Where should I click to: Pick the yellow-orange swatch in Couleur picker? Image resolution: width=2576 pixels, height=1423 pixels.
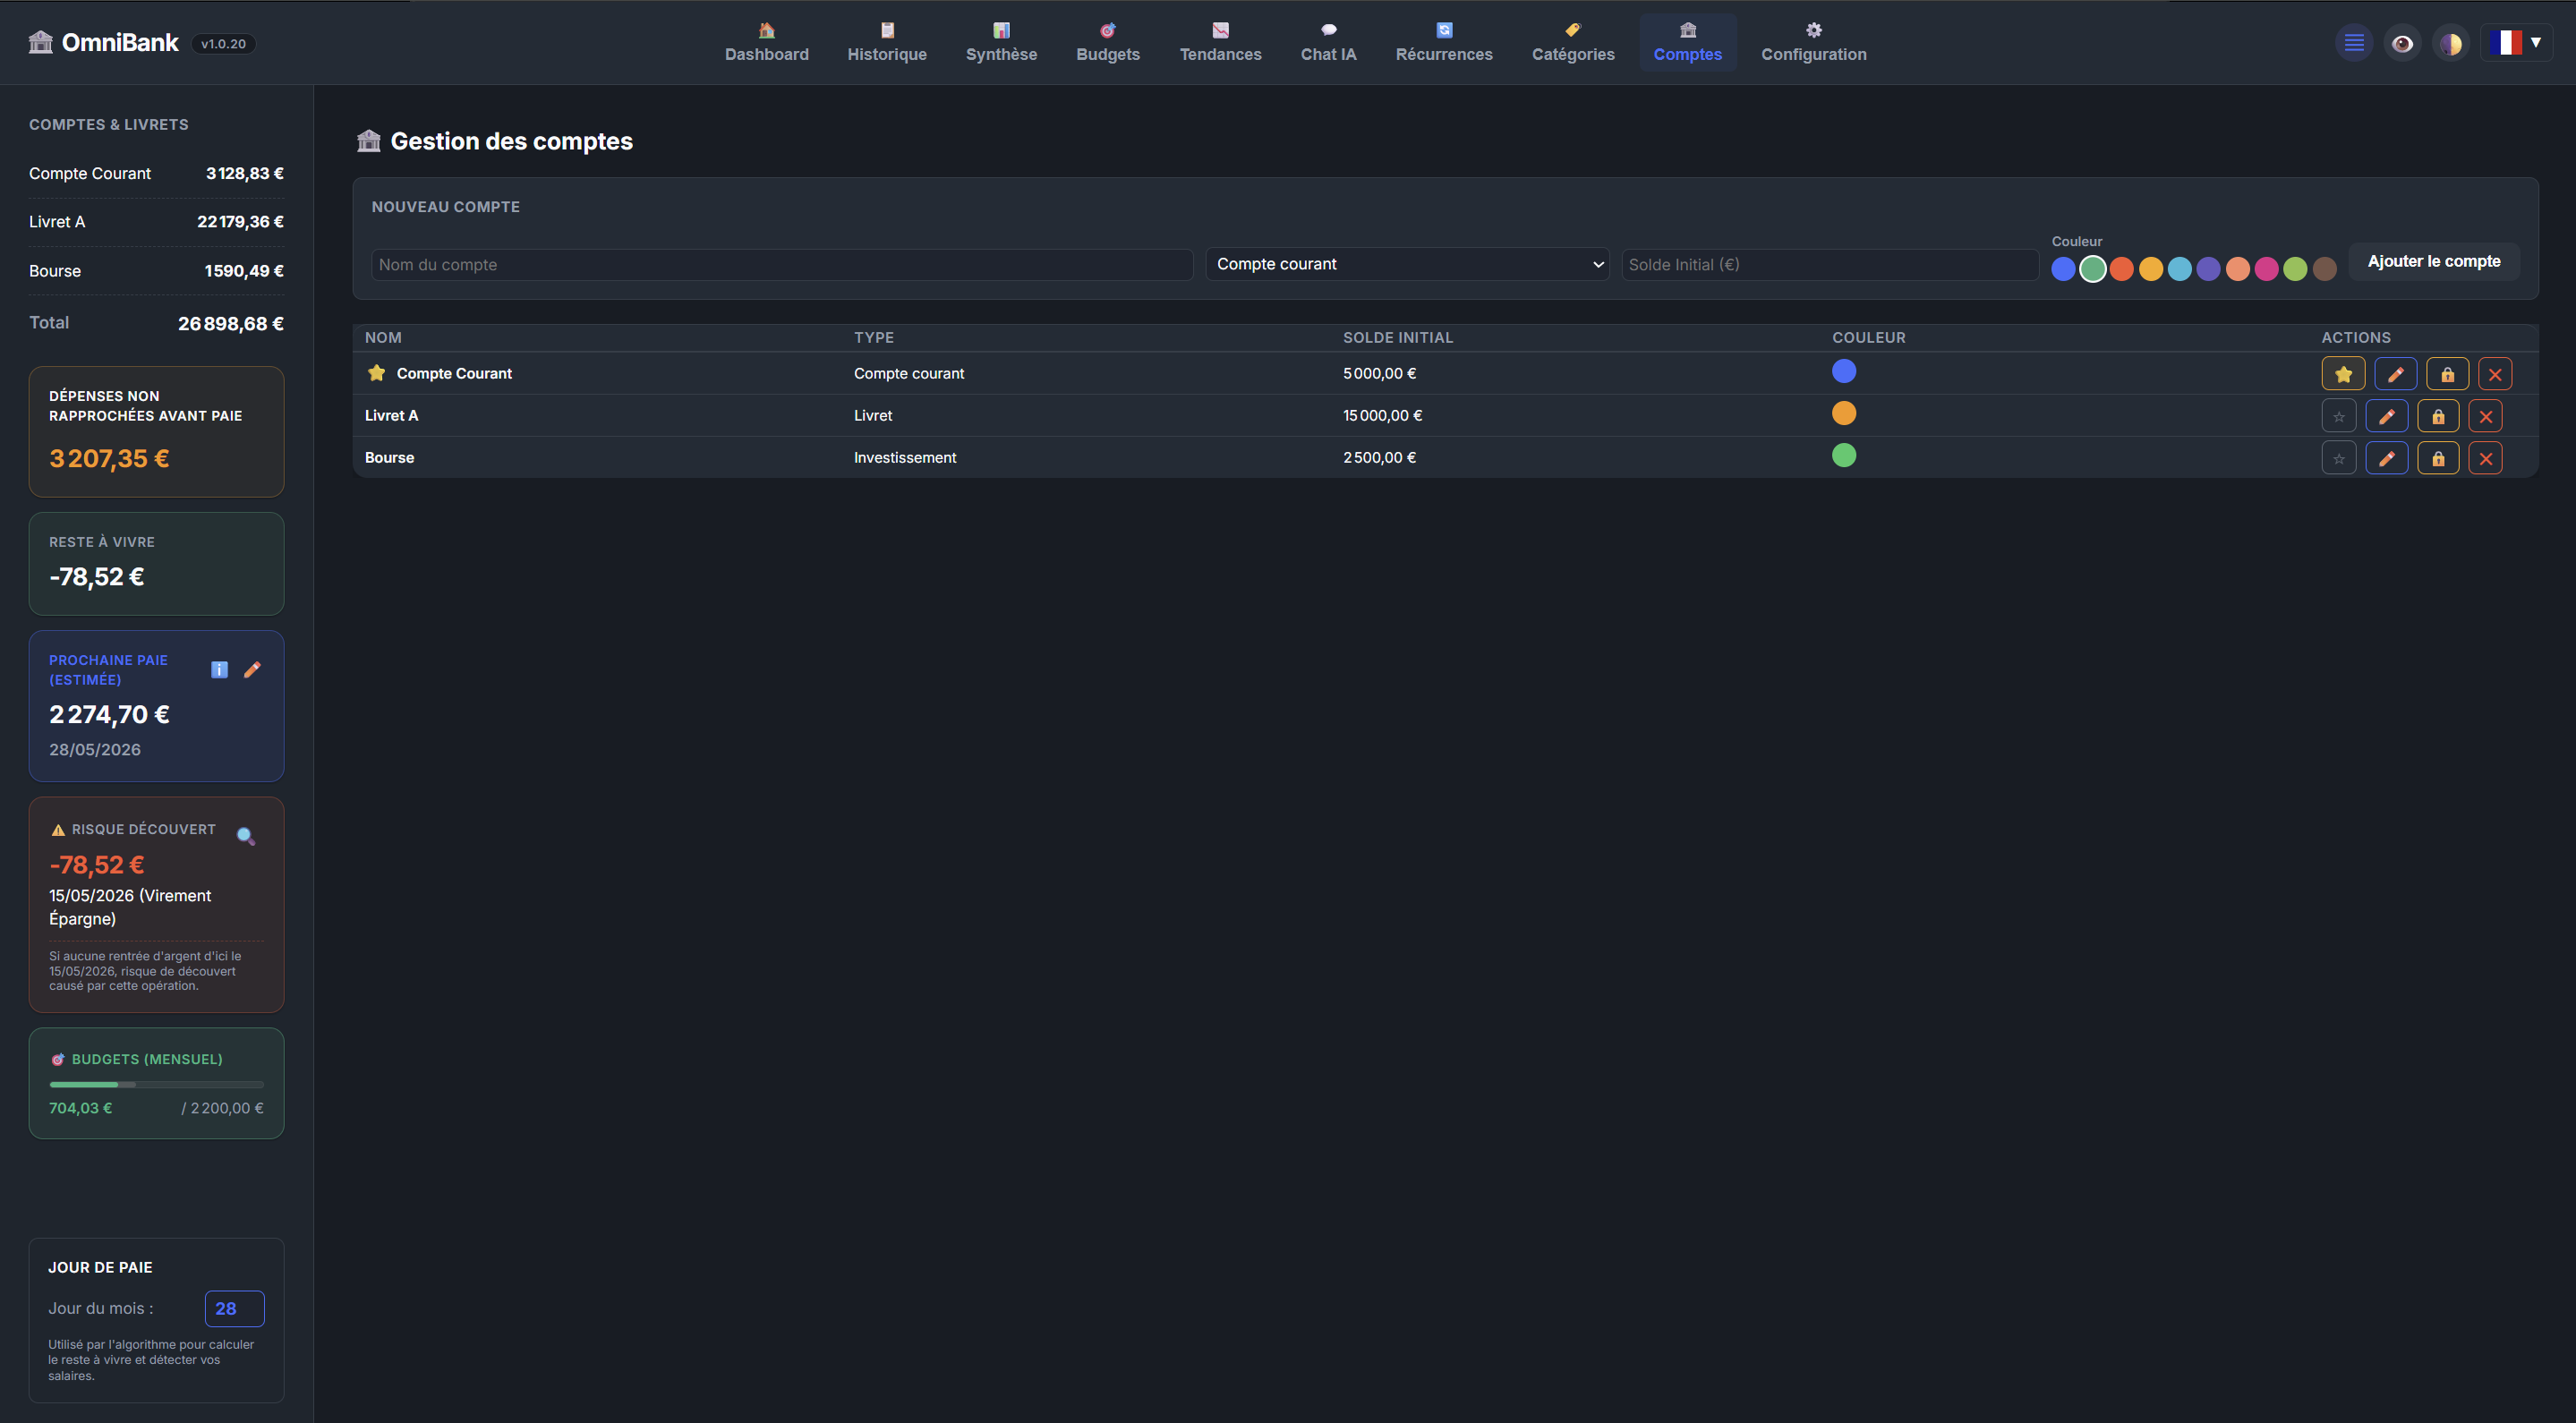(2150, 268)
